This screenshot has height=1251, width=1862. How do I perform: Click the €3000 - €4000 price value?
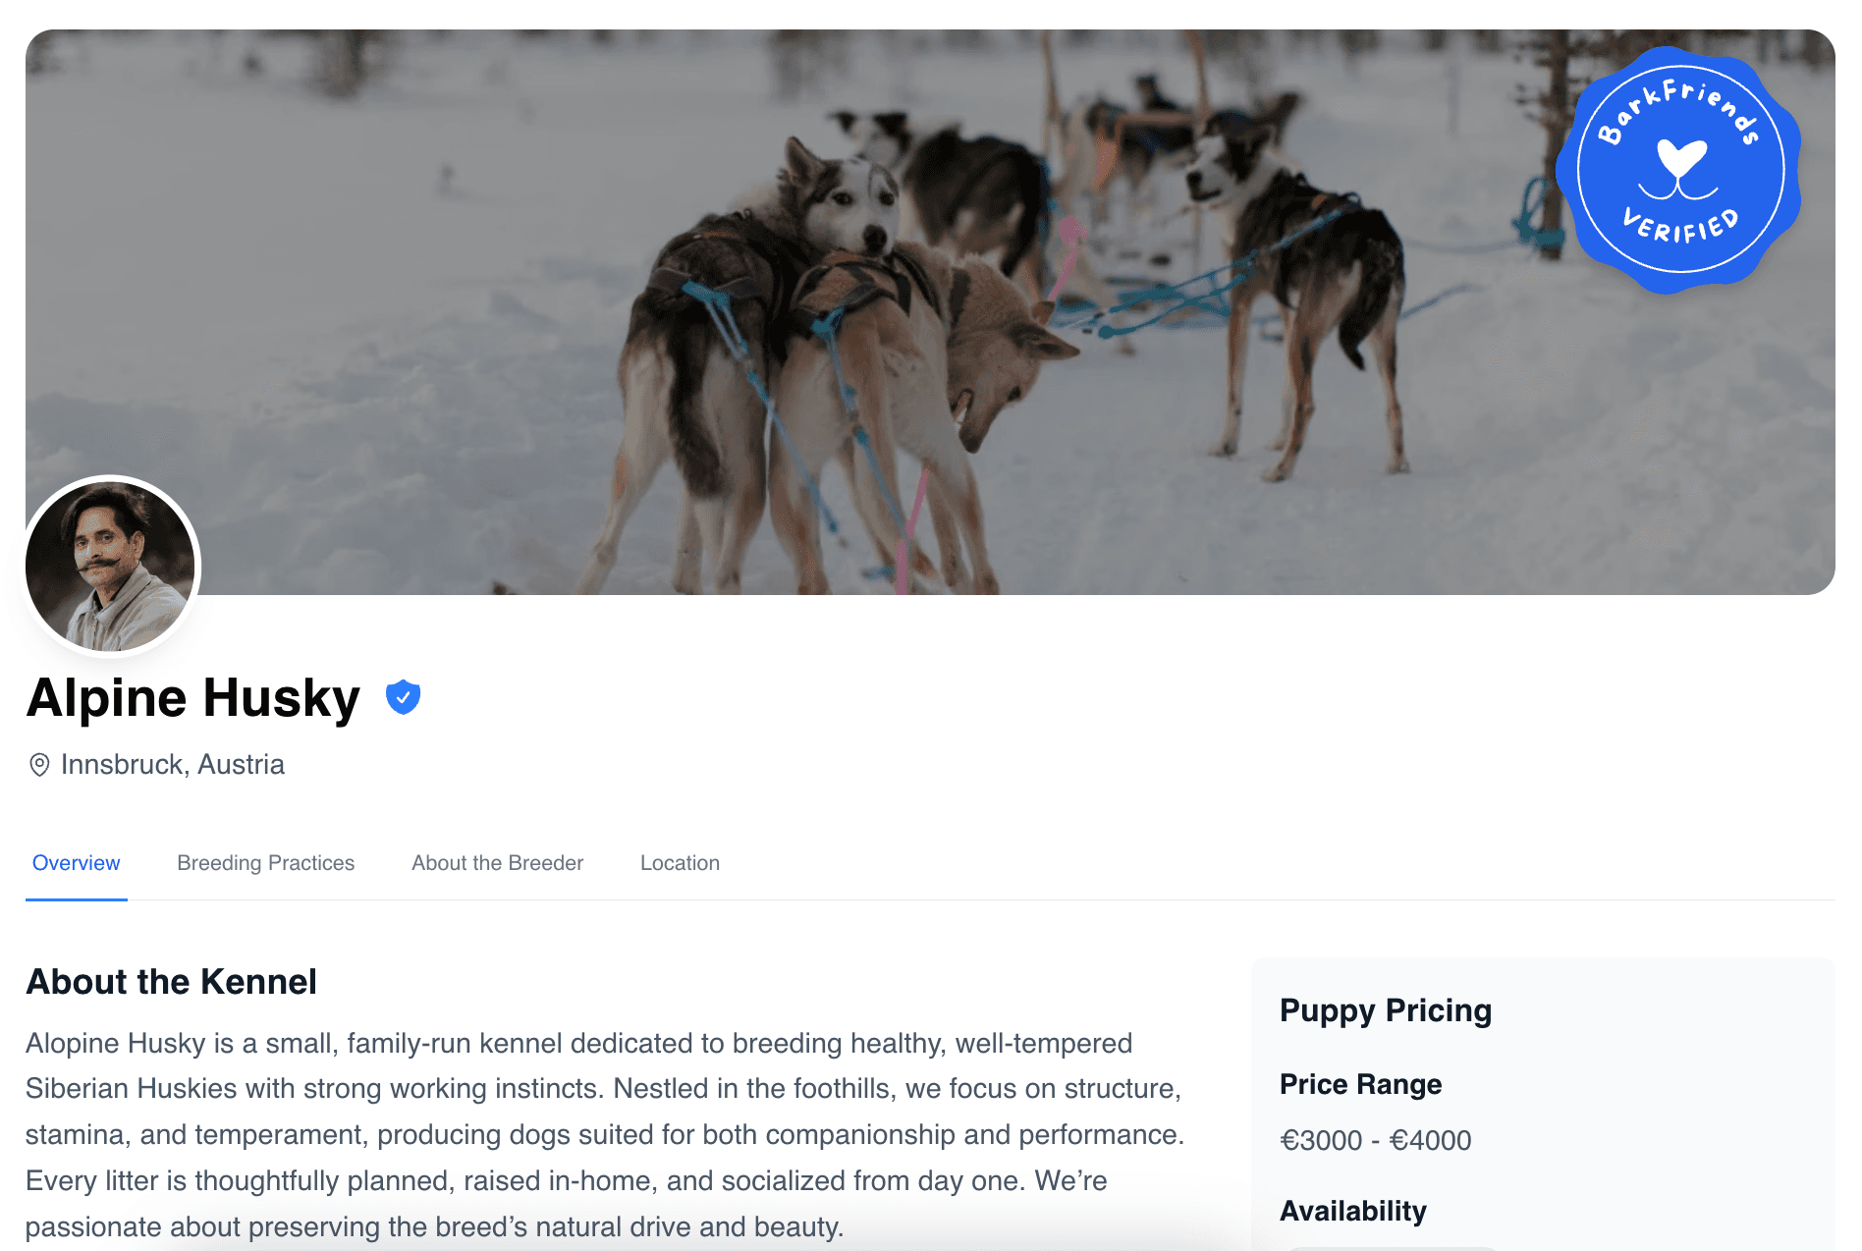click(x=1376, y=1140)
